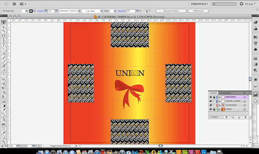Select the LAYERS panel tab

(x=213, y=93)
